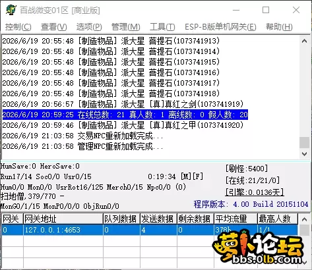Click the gateway table scroll-up arrow
This screenshot has width=312, height=270.
304,219
